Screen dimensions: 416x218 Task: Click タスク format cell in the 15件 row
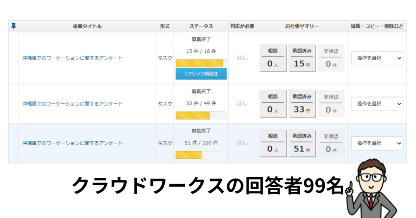coord(165,58)
